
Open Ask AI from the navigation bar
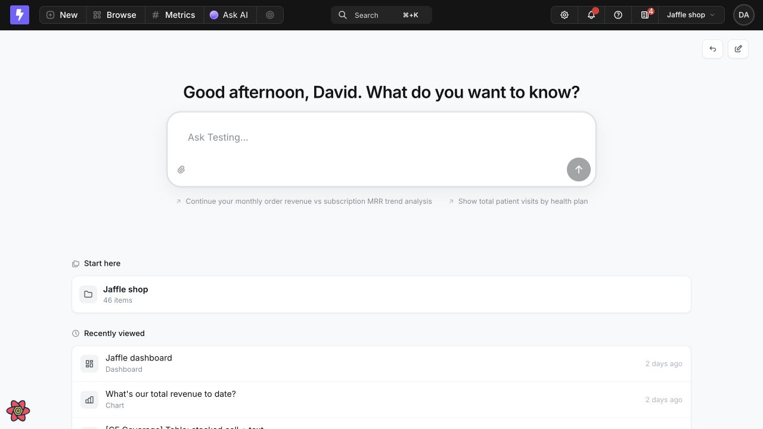pos(229,15)
